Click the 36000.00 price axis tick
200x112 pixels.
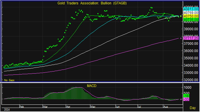coord(191,51)
